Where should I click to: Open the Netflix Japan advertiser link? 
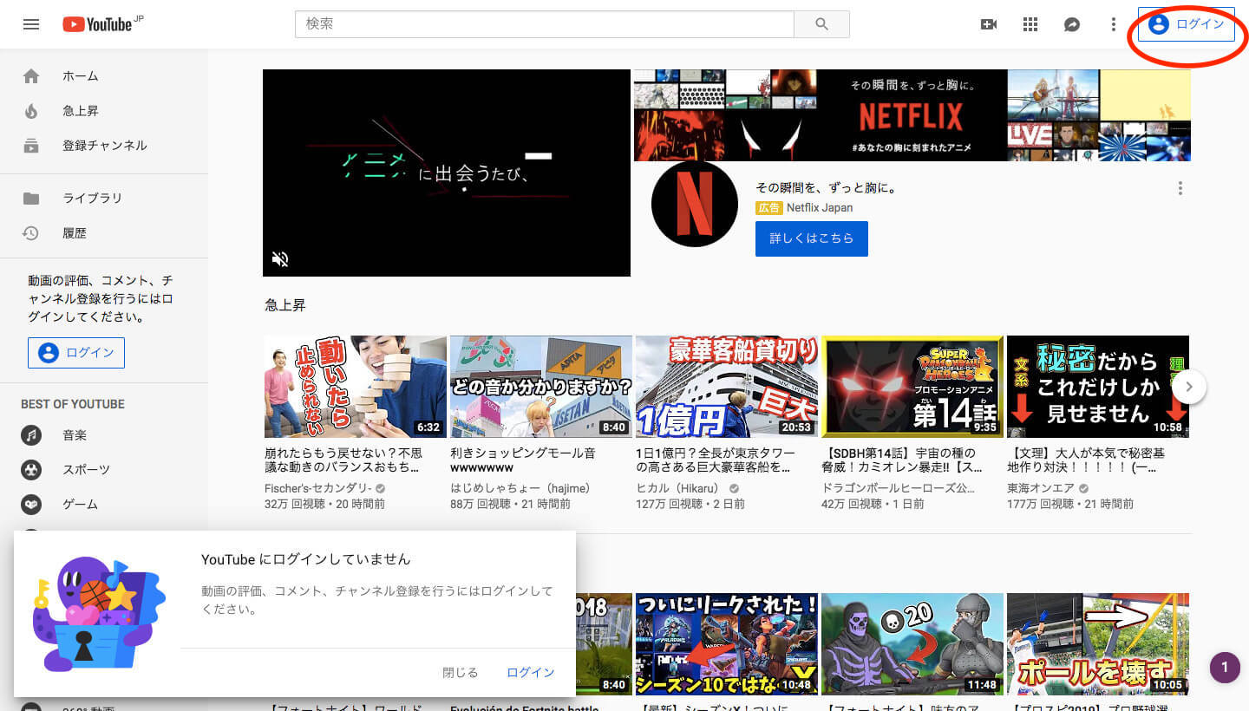[820, 208]
